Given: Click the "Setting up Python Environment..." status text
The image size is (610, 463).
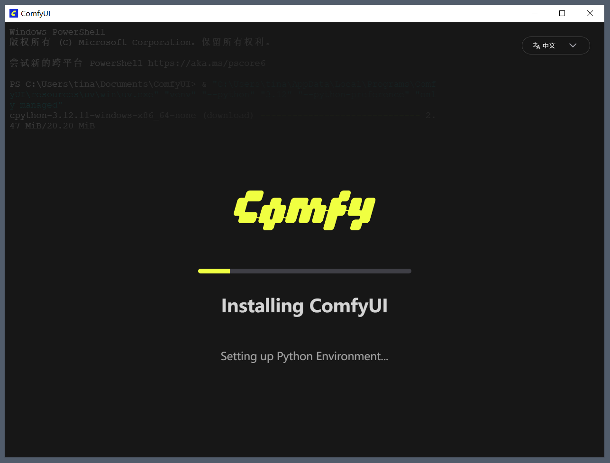Looking at the screenshot, I should pos(305,356).
